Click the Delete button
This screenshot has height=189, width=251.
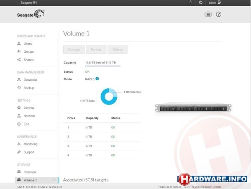pyautogui.click(x=118, y=50)
